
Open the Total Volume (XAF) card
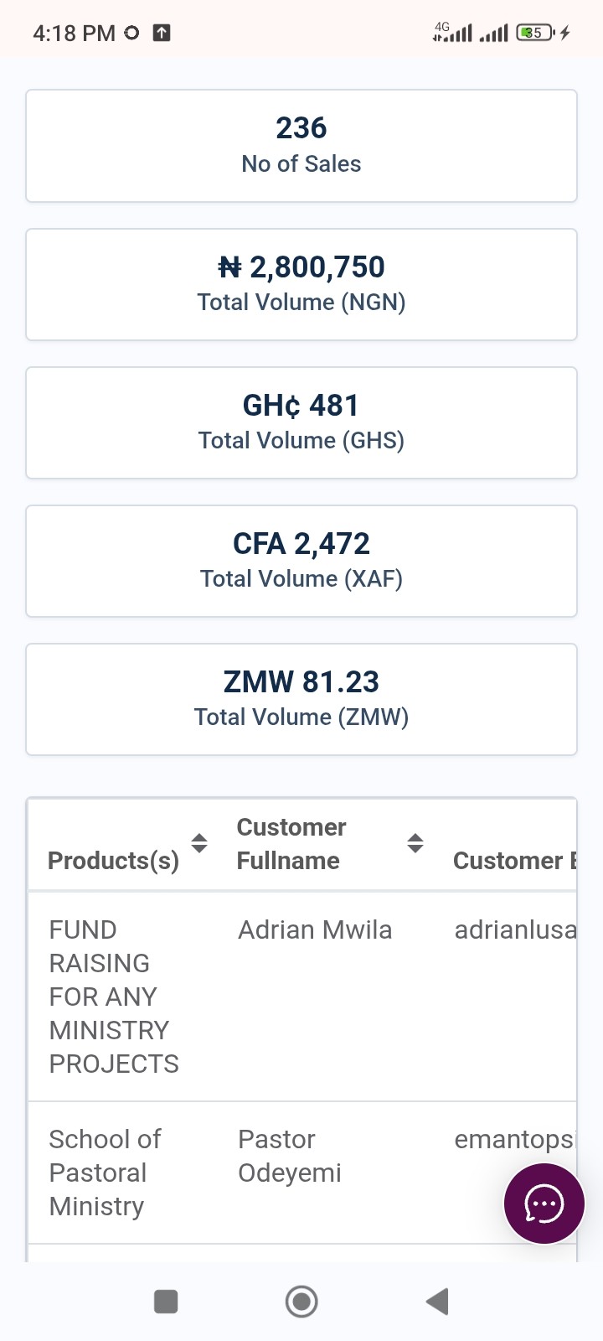[301, 561]
